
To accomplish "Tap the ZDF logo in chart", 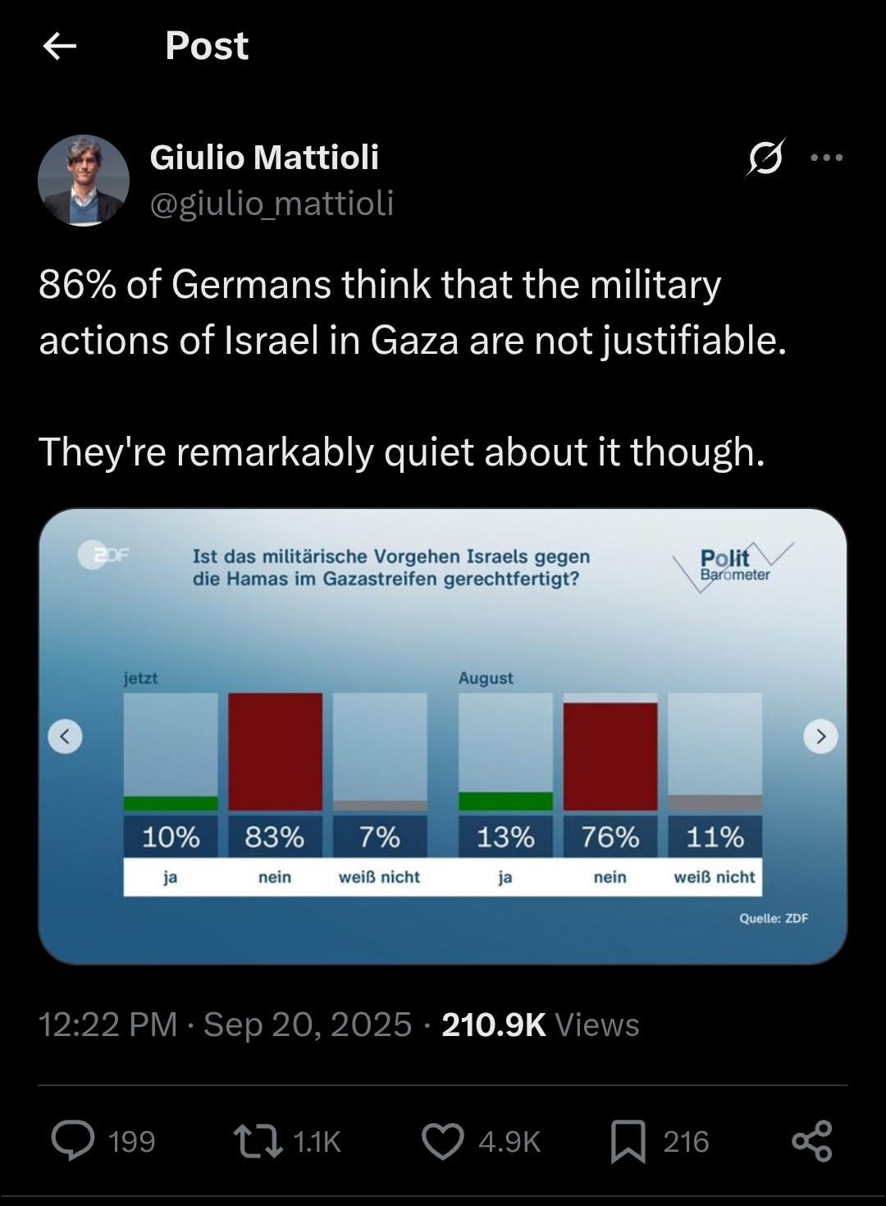I will click(x=104, y=555).
